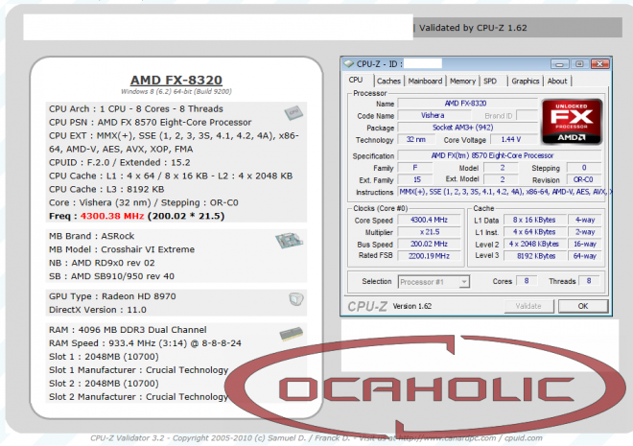Click the AMD FX-8320 heading link
The width and height of the screenshot is (633, 446).
[x=176, y=80]
